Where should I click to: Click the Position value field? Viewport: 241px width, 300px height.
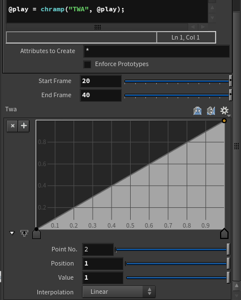(103, 264)
